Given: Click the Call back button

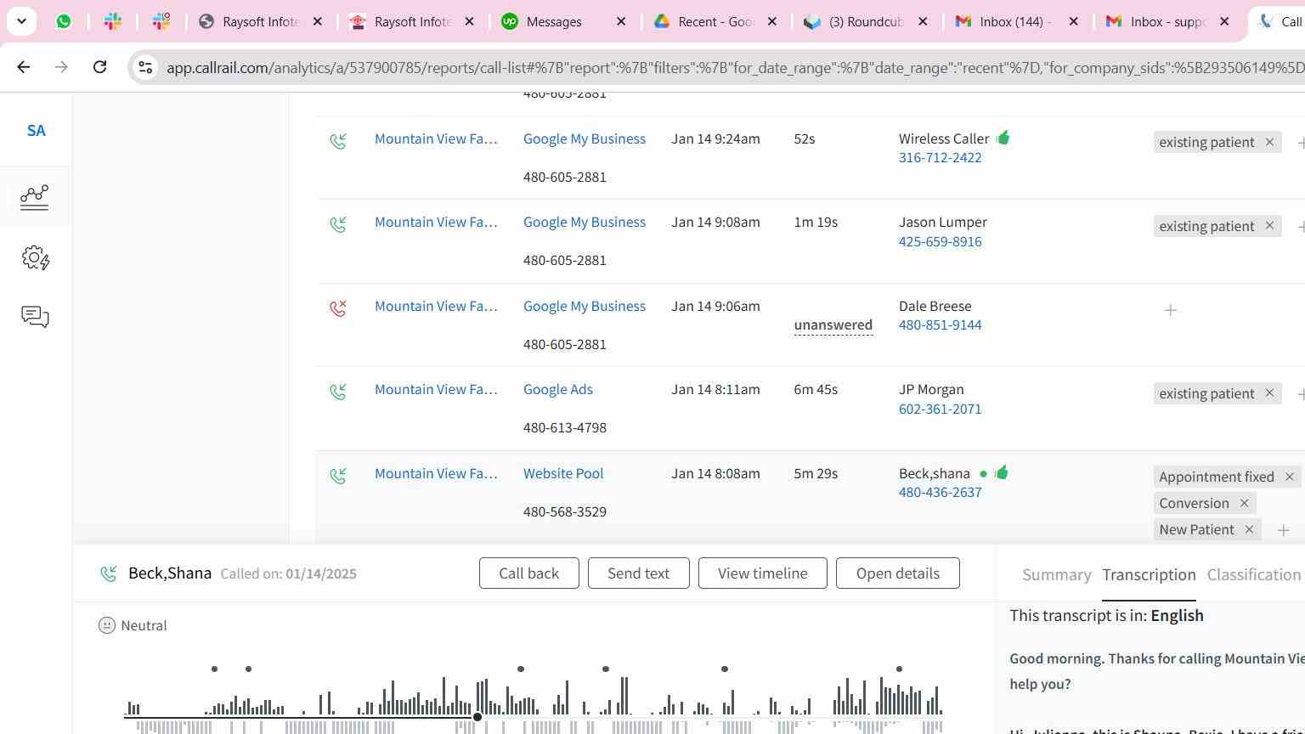Looking at the screenshot, I should tap(529, 573).
